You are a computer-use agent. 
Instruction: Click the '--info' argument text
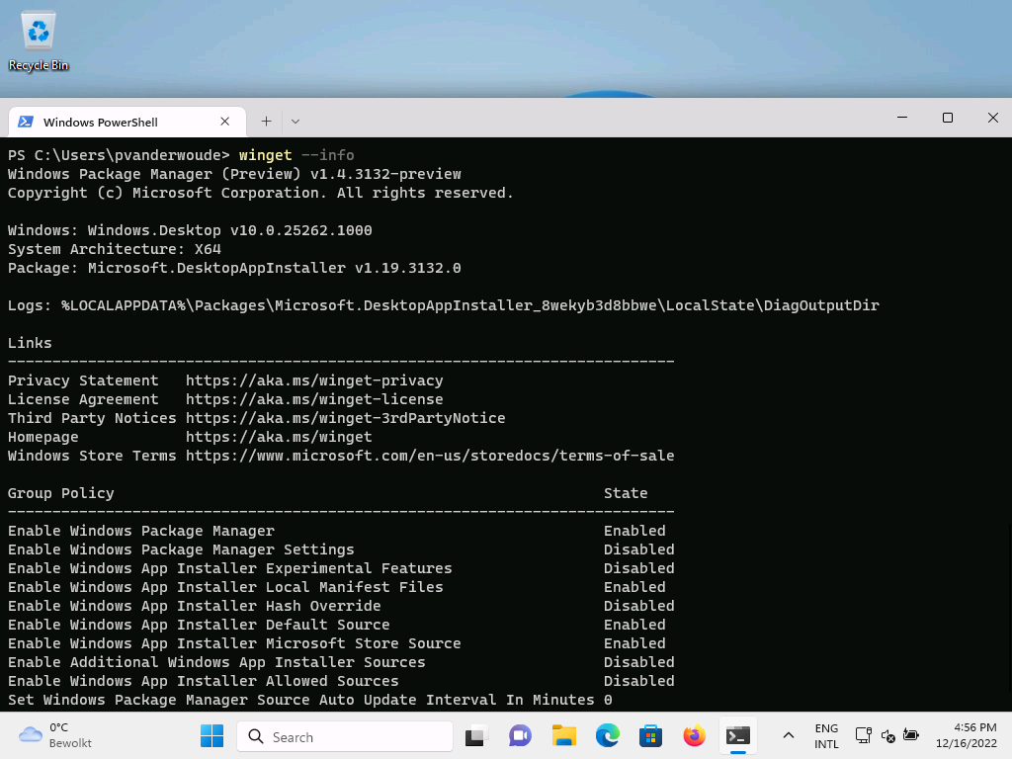click(328, 155)
